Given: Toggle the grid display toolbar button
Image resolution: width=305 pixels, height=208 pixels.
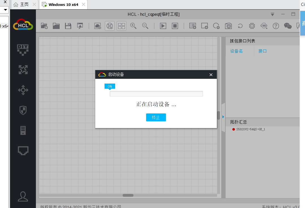Looking at the screenshot, I should tap(122, 26).
